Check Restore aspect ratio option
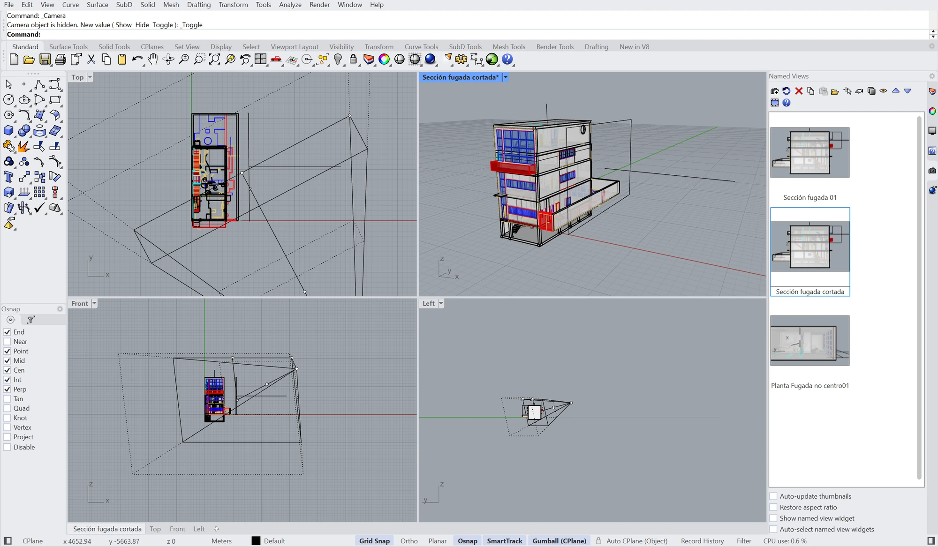 (773, 507)
